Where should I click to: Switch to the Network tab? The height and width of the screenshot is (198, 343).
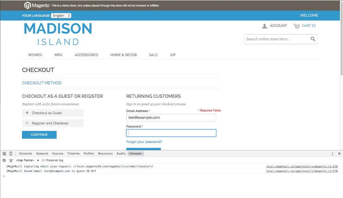tap(42, 154)
